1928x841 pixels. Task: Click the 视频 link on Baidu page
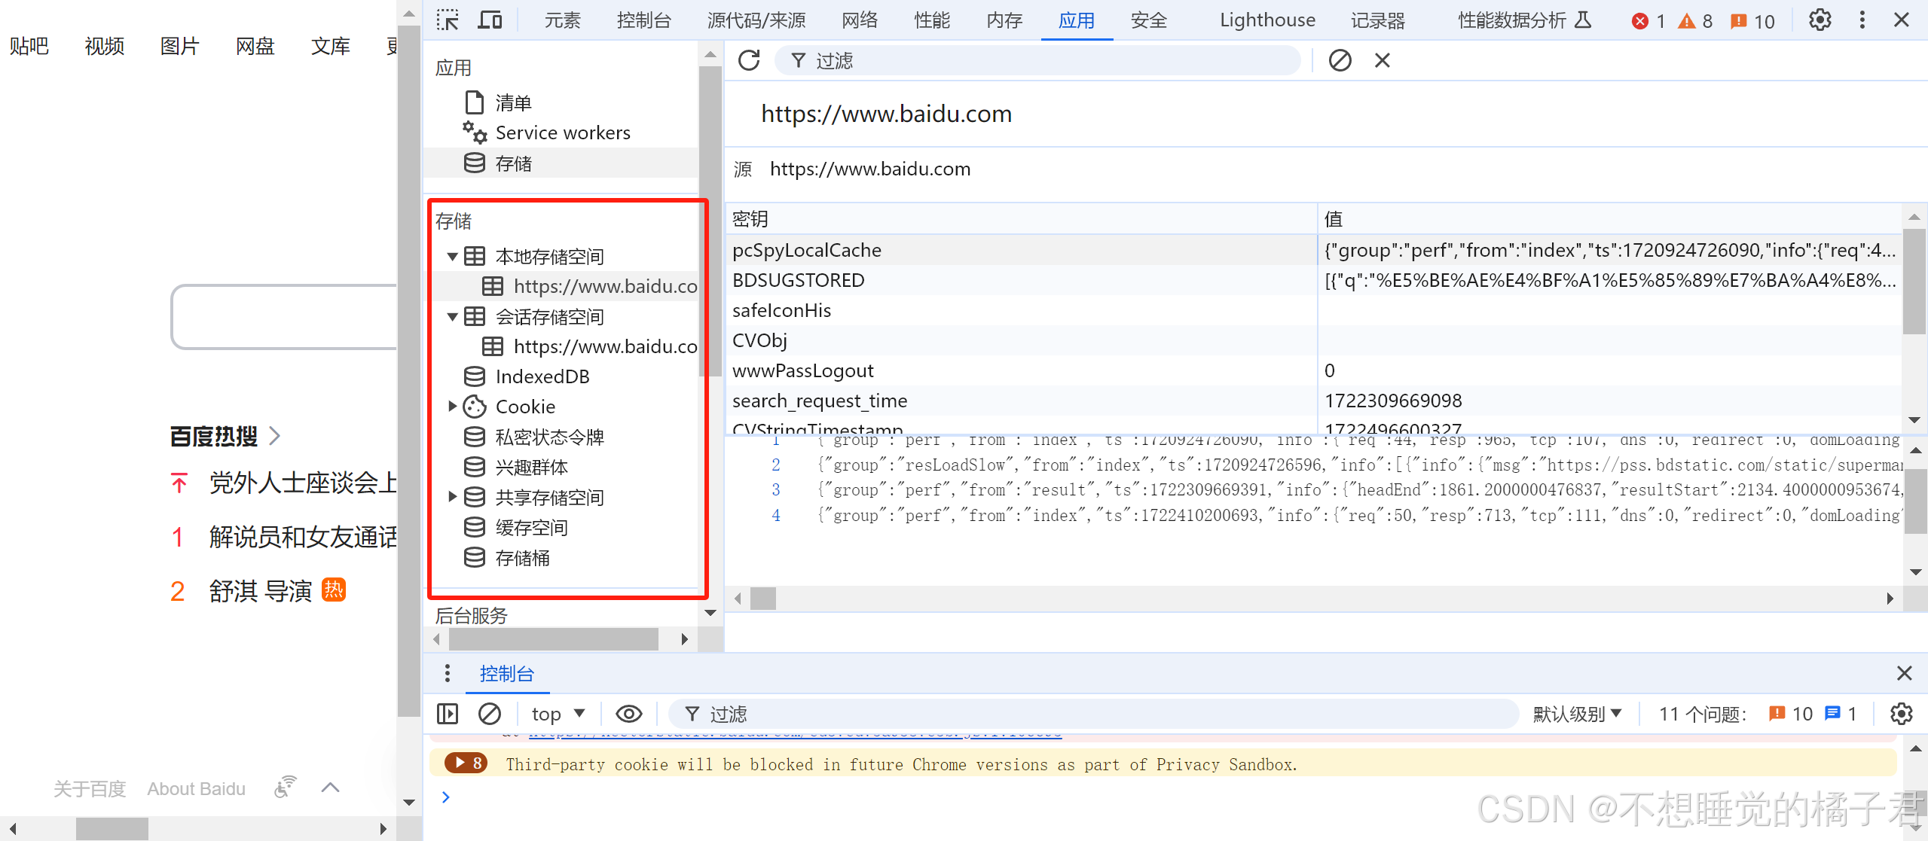click(104, 47)
